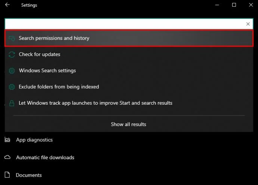Click the Windows Search settings gear icon
Image resolution: width=258 pixels, height=185 pixels.
12,71
